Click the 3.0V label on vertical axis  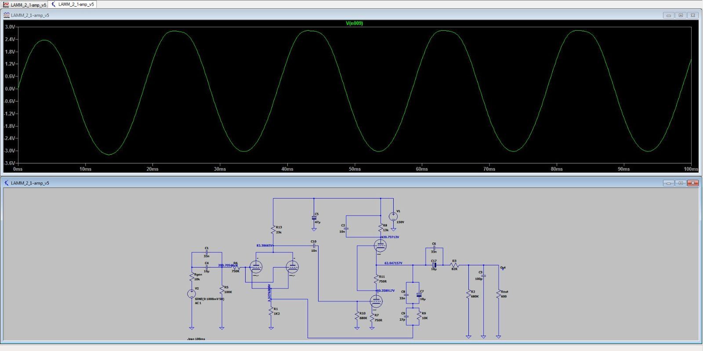[10, 27]
